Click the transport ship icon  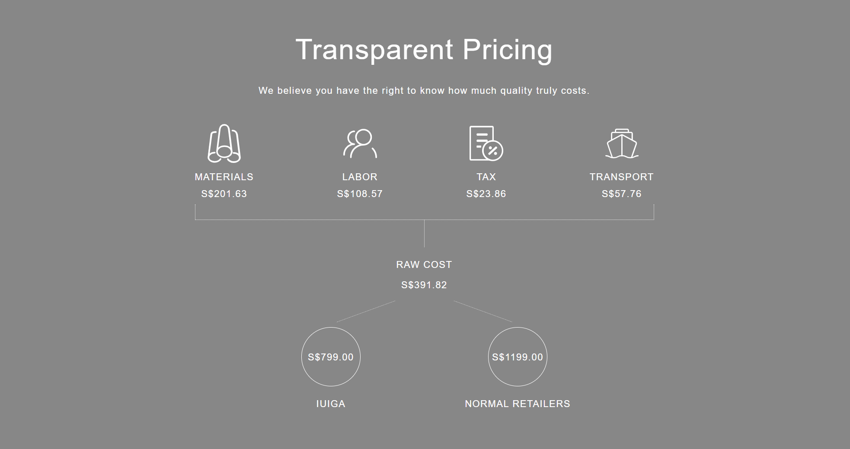(622, 143)
